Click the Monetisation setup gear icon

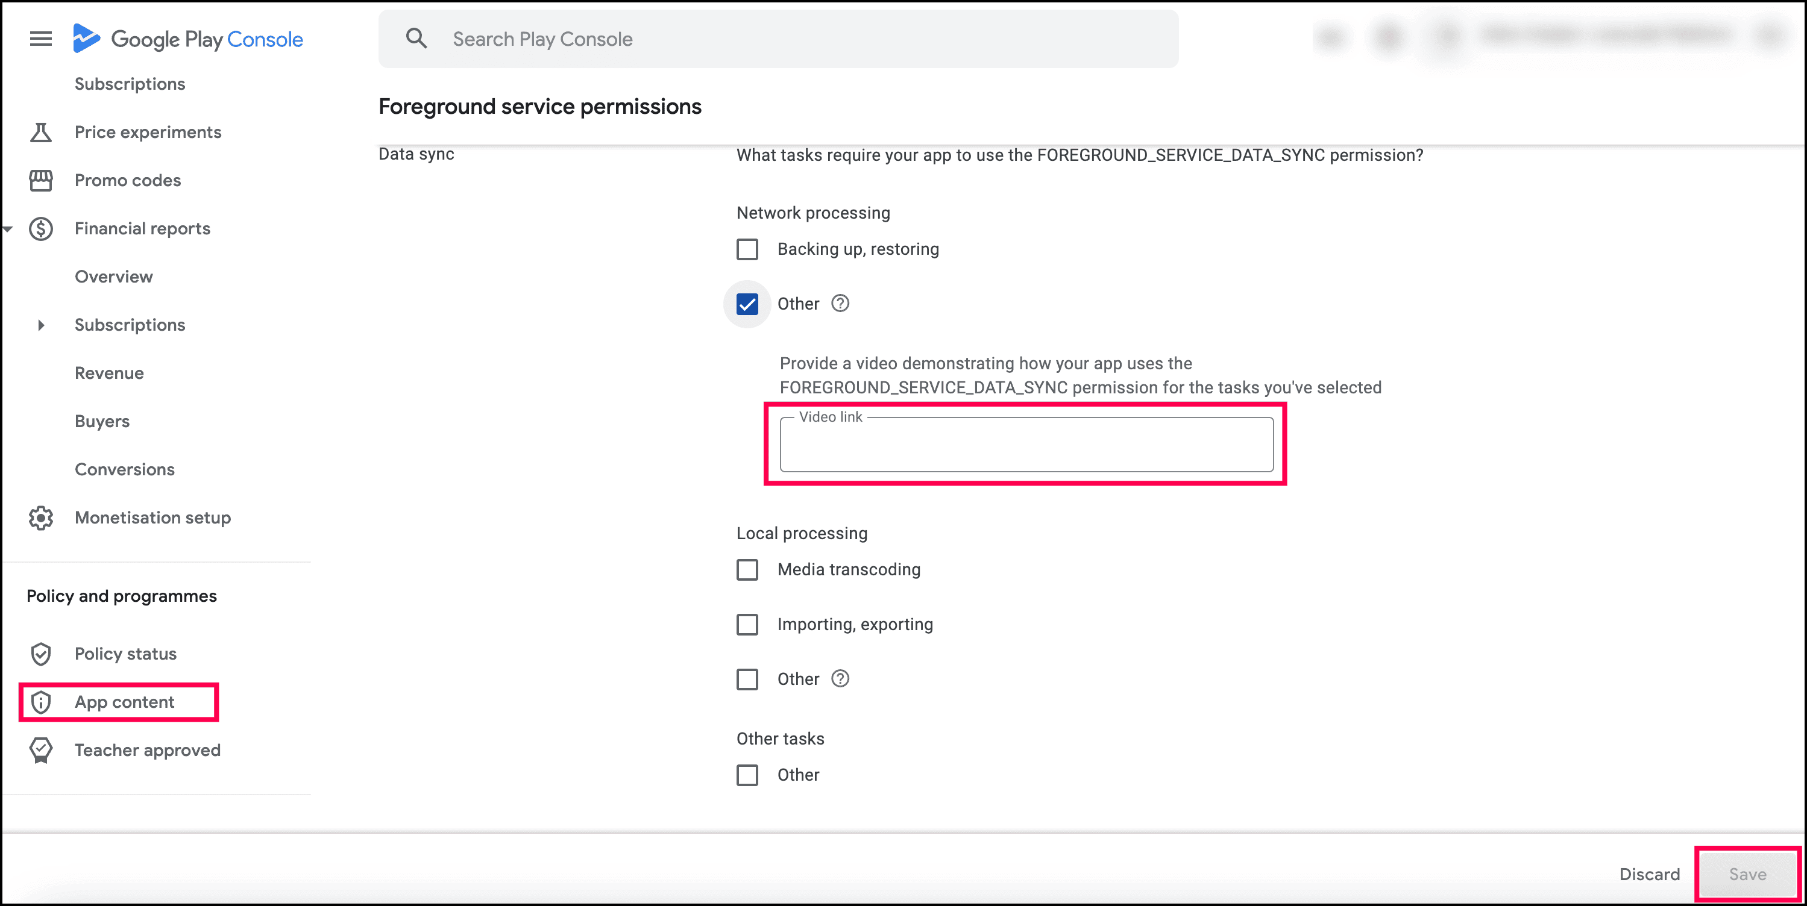tap(41, 517)
